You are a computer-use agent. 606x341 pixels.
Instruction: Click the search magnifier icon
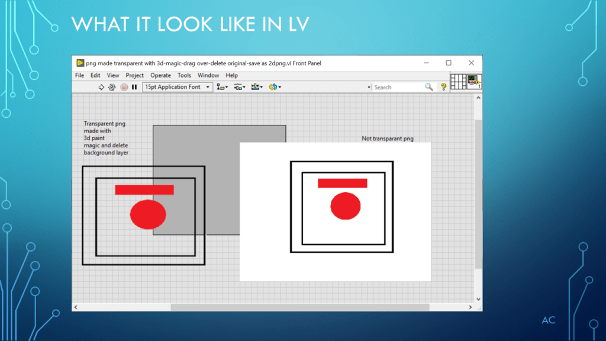click(429, 87)
